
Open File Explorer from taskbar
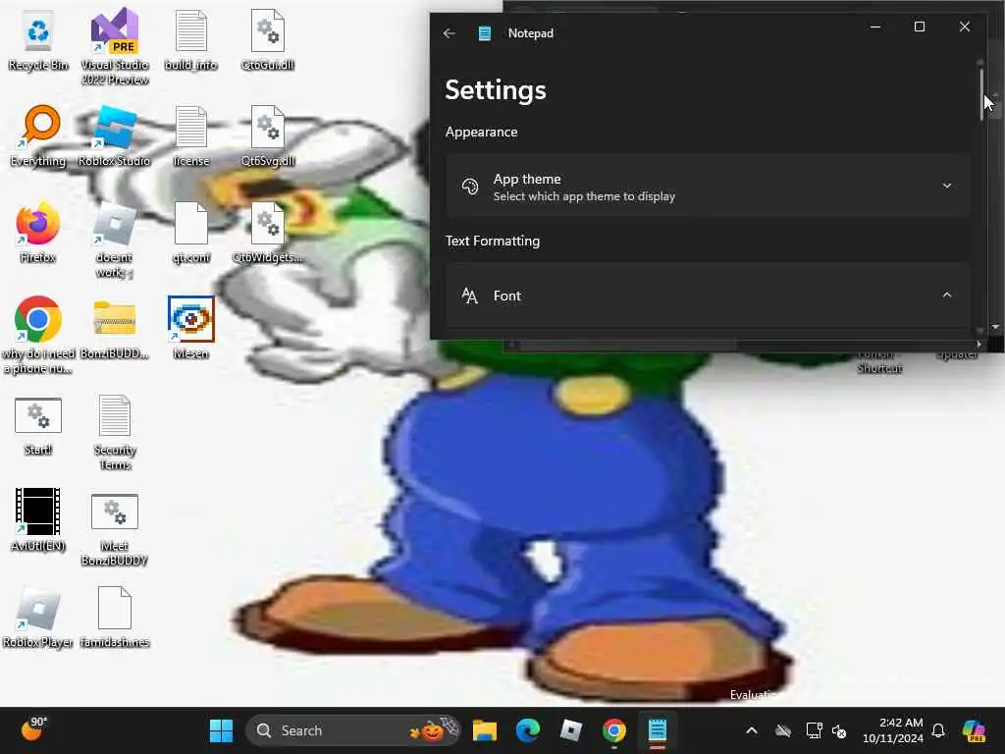[485, 730]
